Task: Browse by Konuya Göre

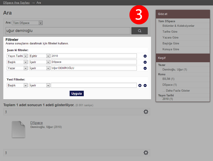Action: pyautogui.click(x=171, y=49)
